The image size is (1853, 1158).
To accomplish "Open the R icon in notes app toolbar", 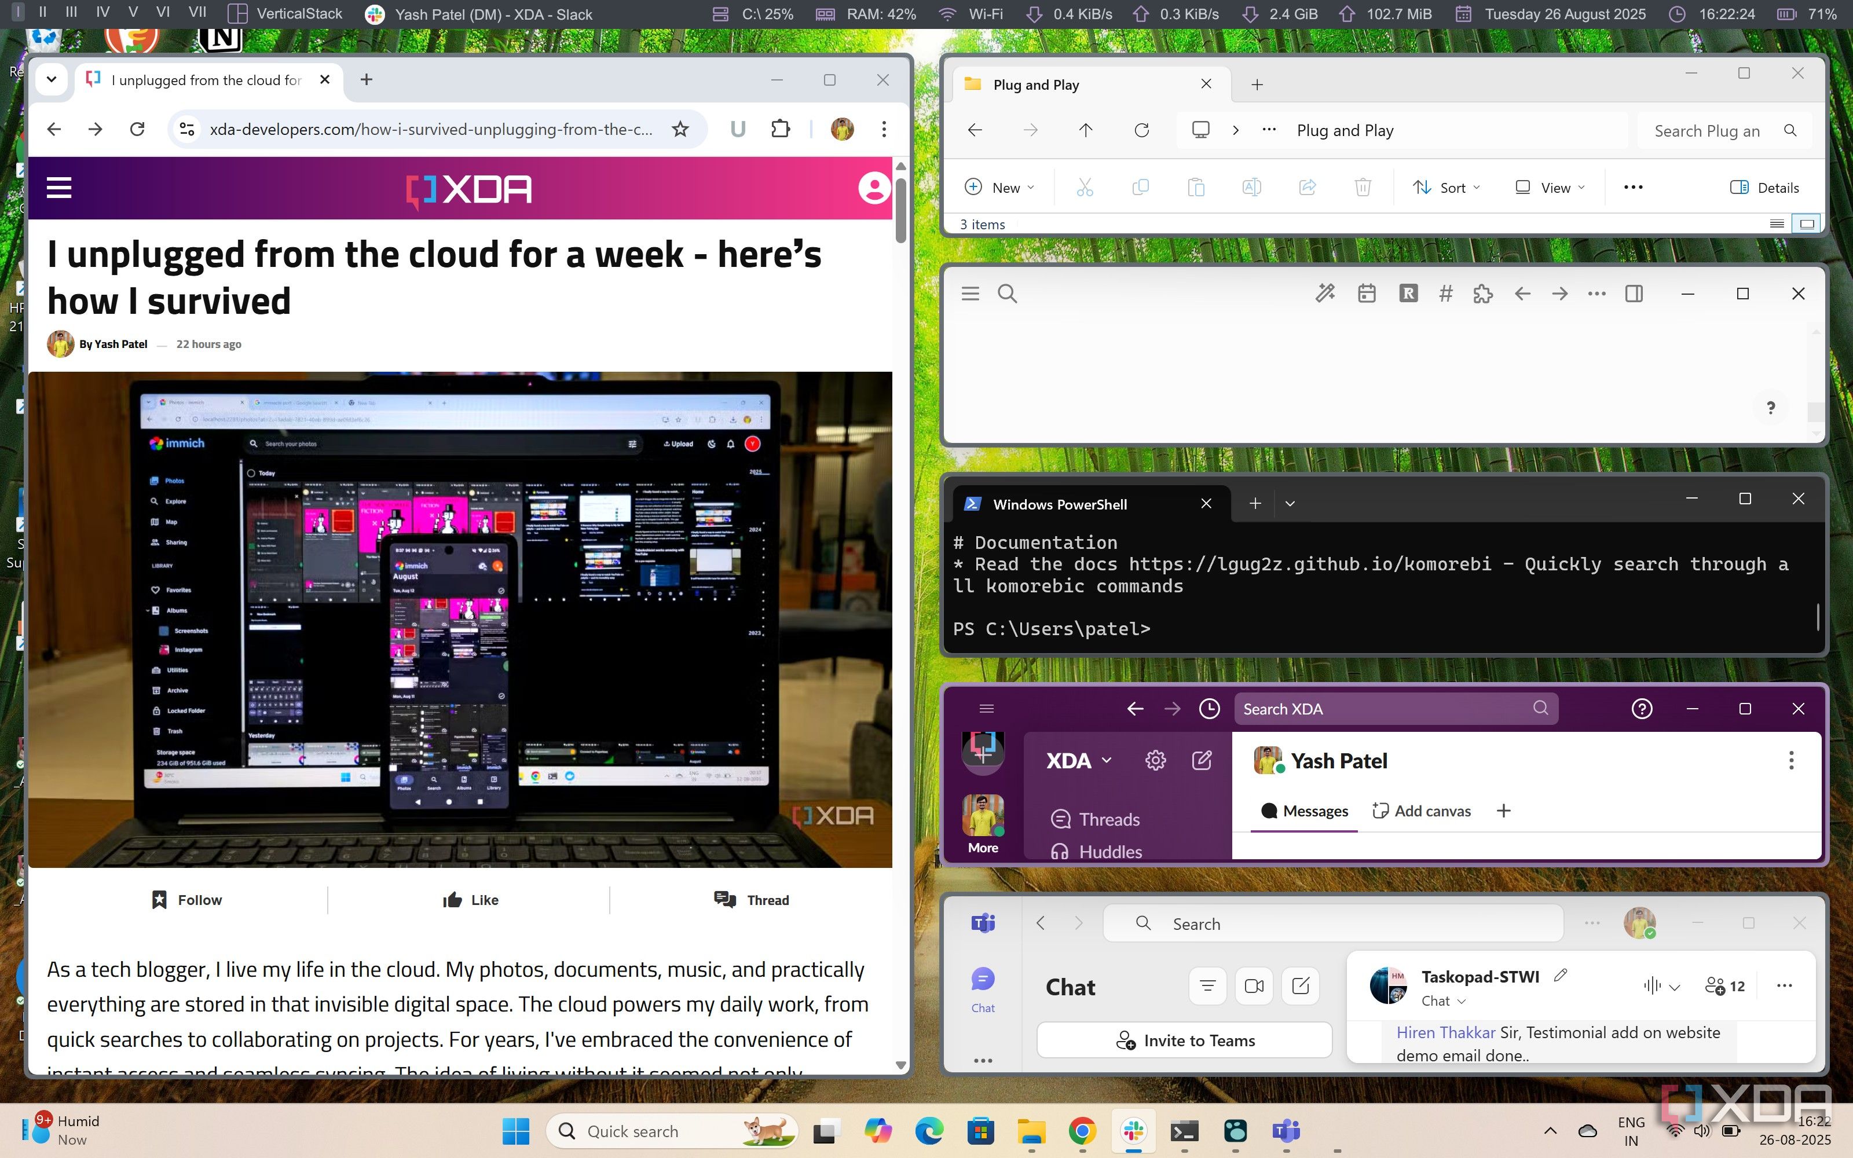I will pos(1408,294).
